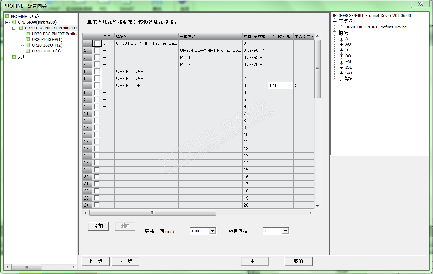Click the 添加 button
Screen dimensions: 433x274
coord(98,226)
